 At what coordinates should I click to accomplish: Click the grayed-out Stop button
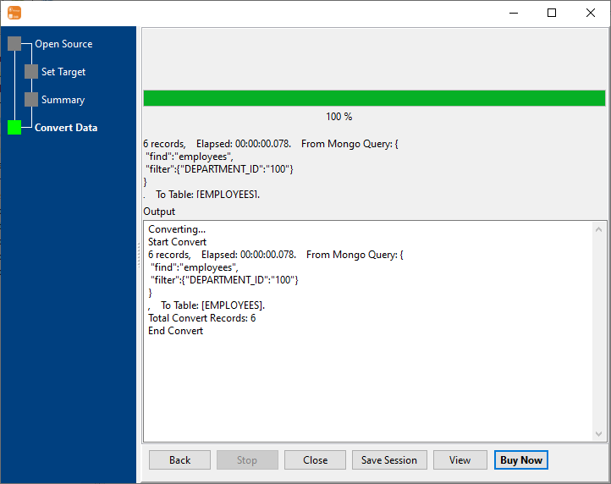247,460
